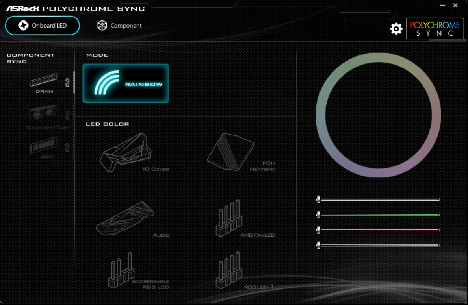
Task: Click the green channel slider
Action: point(378,214)
